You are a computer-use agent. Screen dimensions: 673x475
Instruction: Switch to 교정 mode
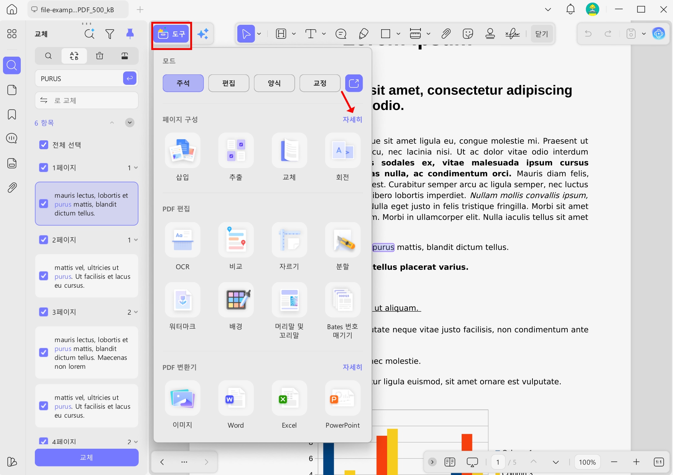[x=320, y=83]
